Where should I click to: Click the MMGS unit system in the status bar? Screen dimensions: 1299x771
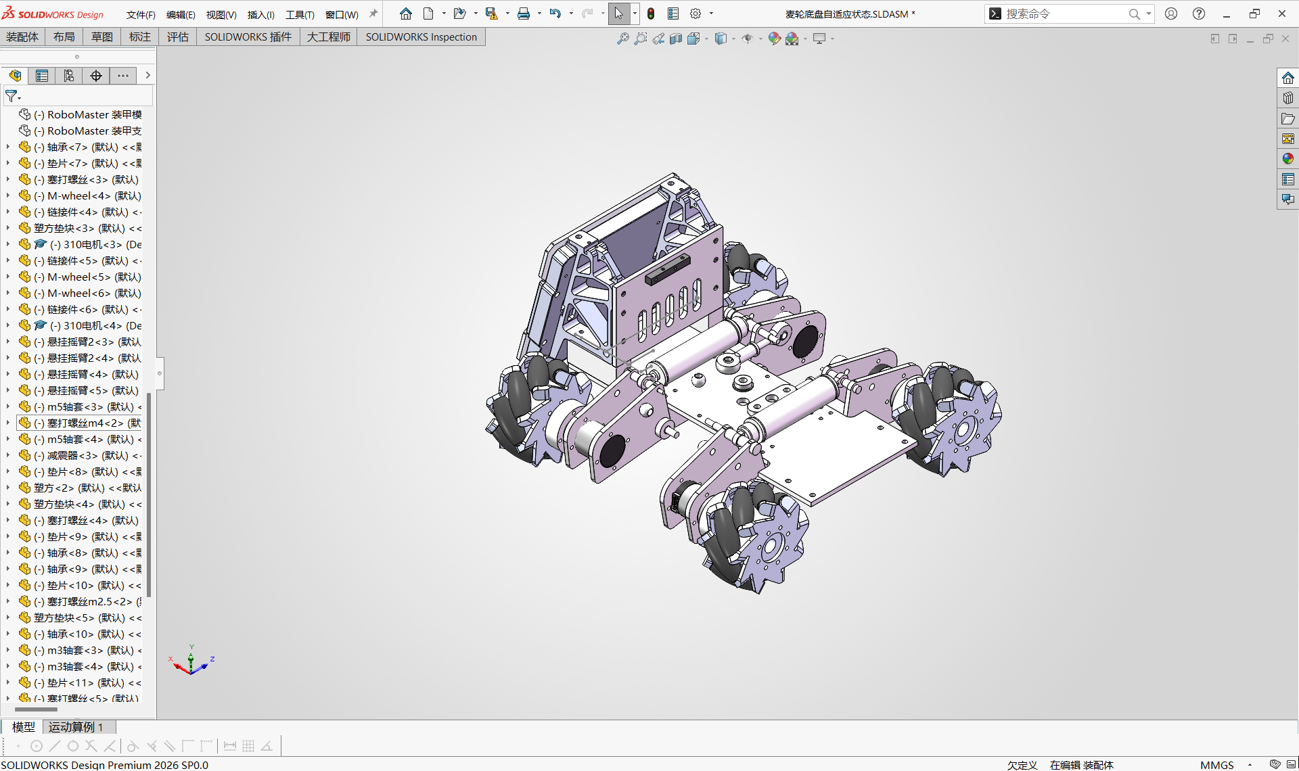pyautogui.click(x=1216, y=765)
